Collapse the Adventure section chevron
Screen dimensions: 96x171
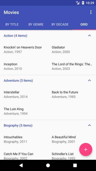click(x=89, y=80)
